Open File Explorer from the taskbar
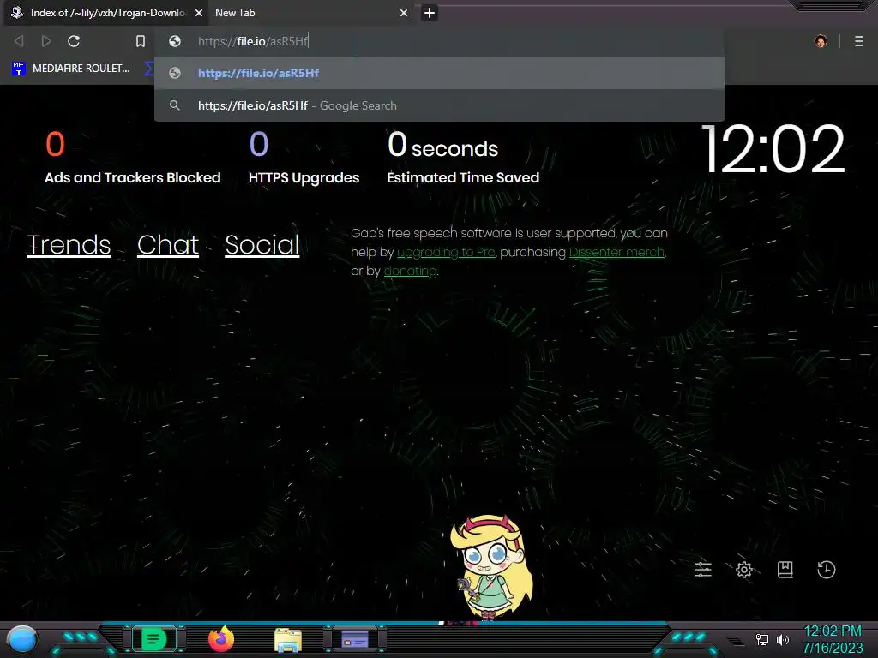The width and height of the screenshot is (878, 658). 288,639
